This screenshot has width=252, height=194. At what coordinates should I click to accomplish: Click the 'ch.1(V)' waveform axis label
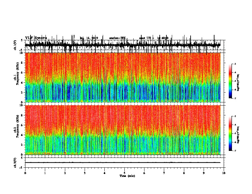(x=15, y=45)
